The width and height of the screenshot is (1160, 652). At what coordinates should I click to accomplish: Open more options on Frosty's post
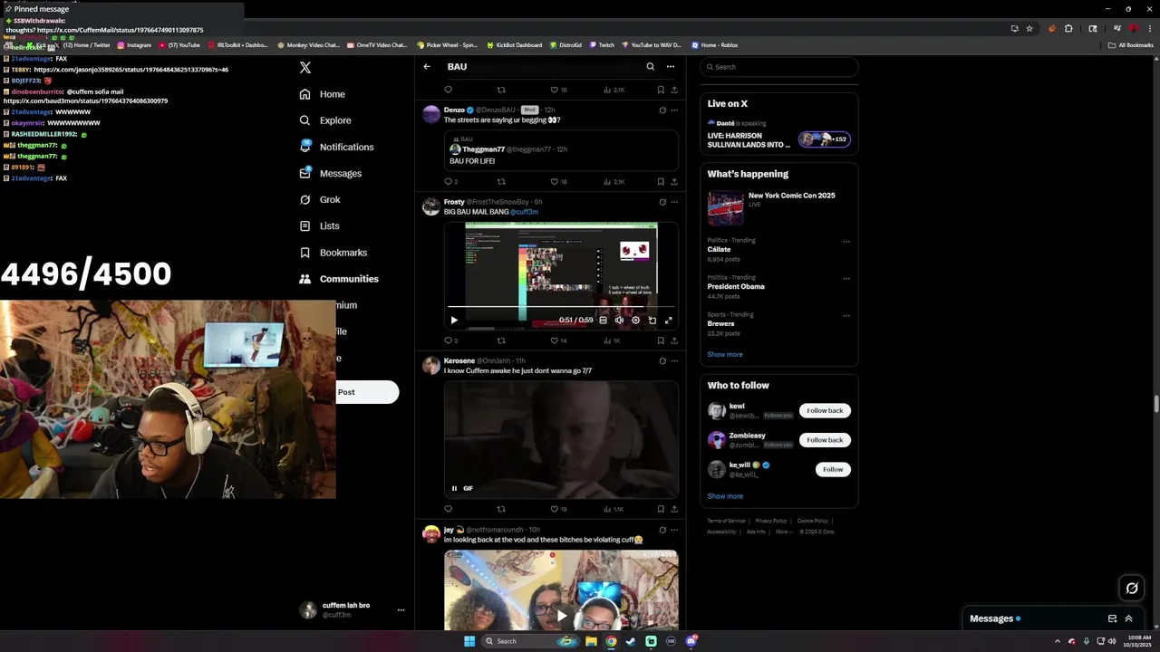tap(674, 202)
